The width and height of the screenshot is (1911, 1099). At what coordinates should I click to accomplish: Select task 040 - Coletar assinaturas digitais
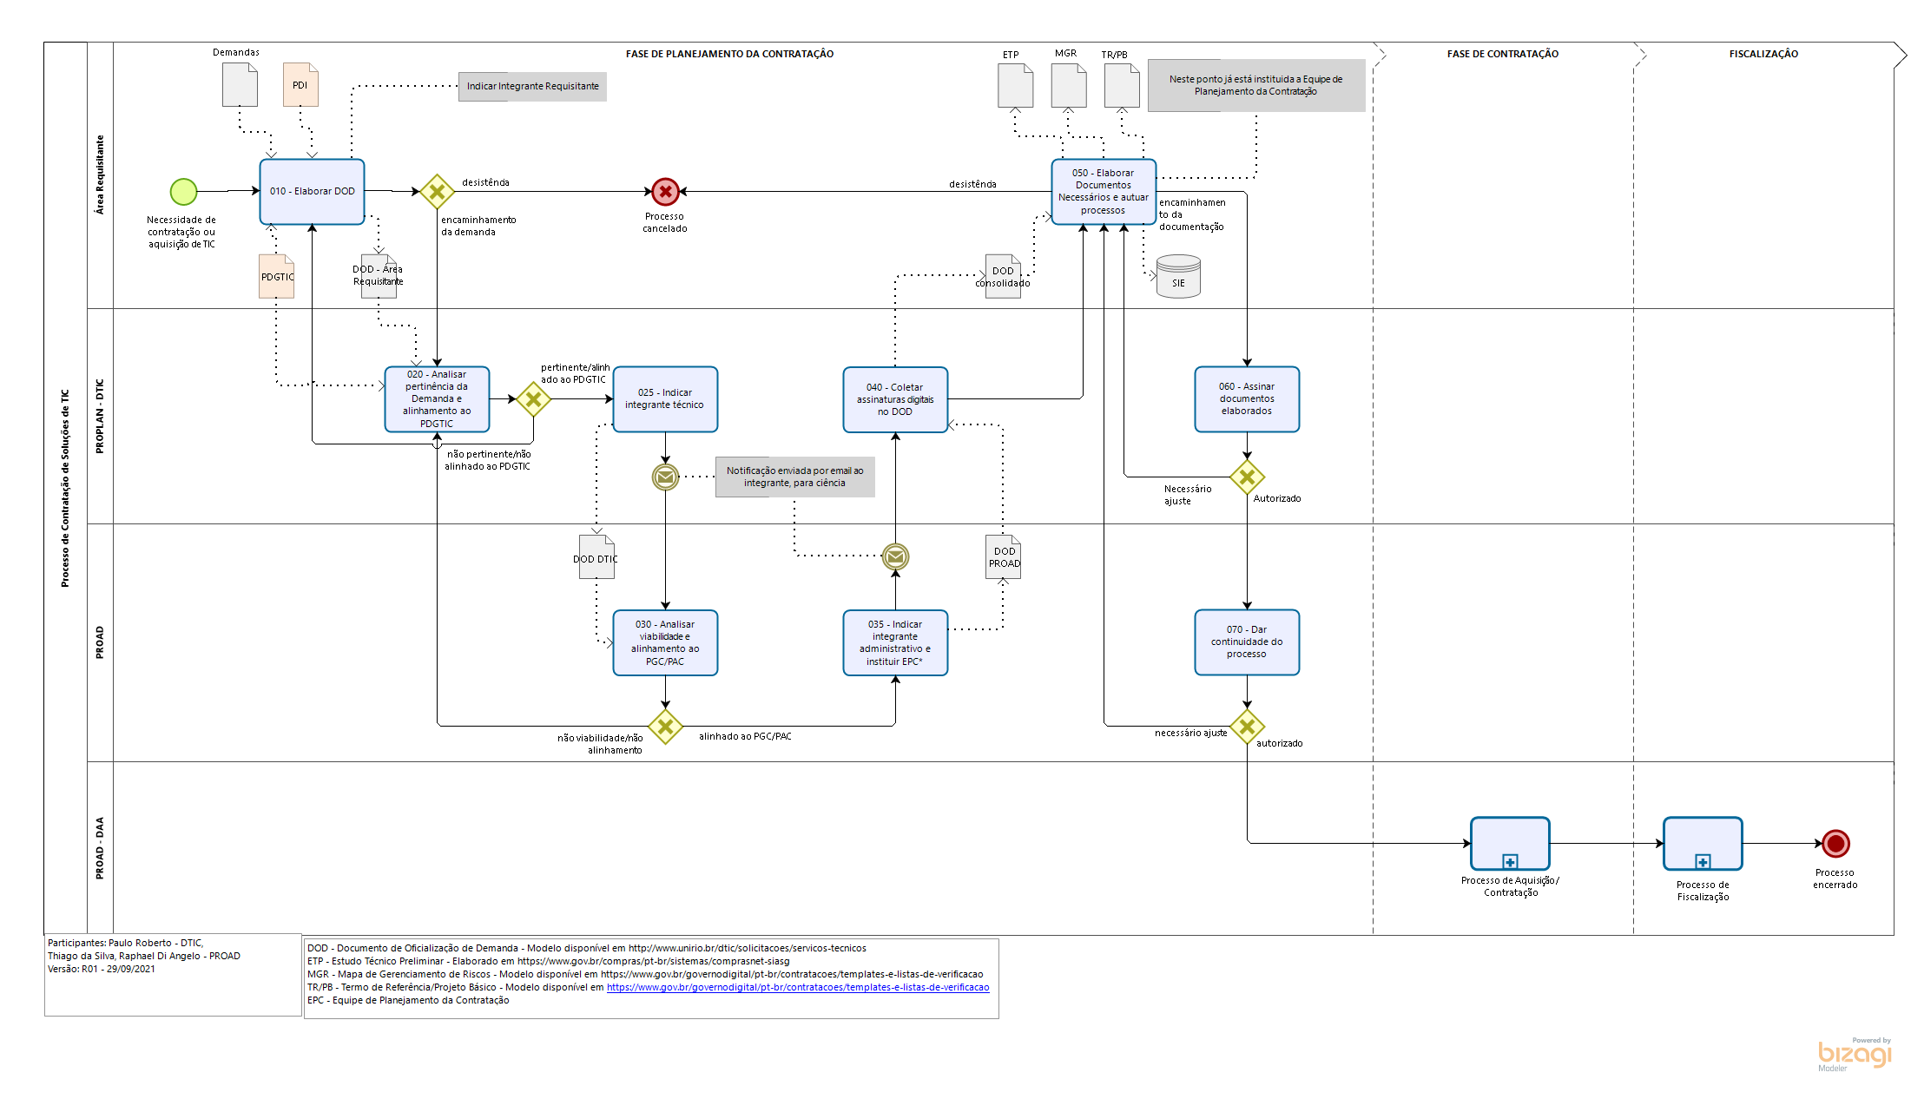point(894,399)
